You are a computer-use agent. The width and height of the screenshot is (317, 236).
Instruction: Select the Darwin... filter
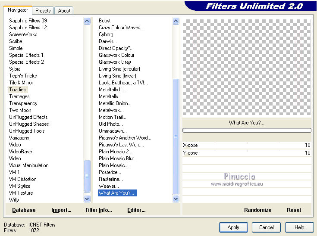tap(108, 41)
